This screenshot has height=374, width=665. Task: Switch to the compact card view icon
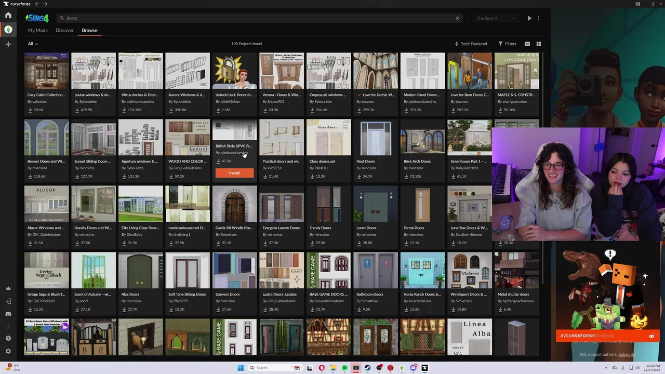pos(527,44)
